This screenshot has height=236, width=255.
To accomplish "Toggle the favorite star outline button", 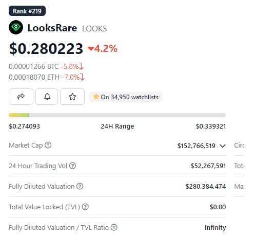I will (72, 97).
